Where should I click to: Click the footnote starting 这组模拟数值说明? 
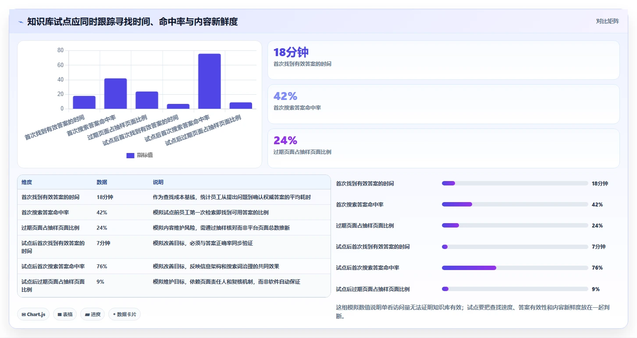[x=473, y=312]
